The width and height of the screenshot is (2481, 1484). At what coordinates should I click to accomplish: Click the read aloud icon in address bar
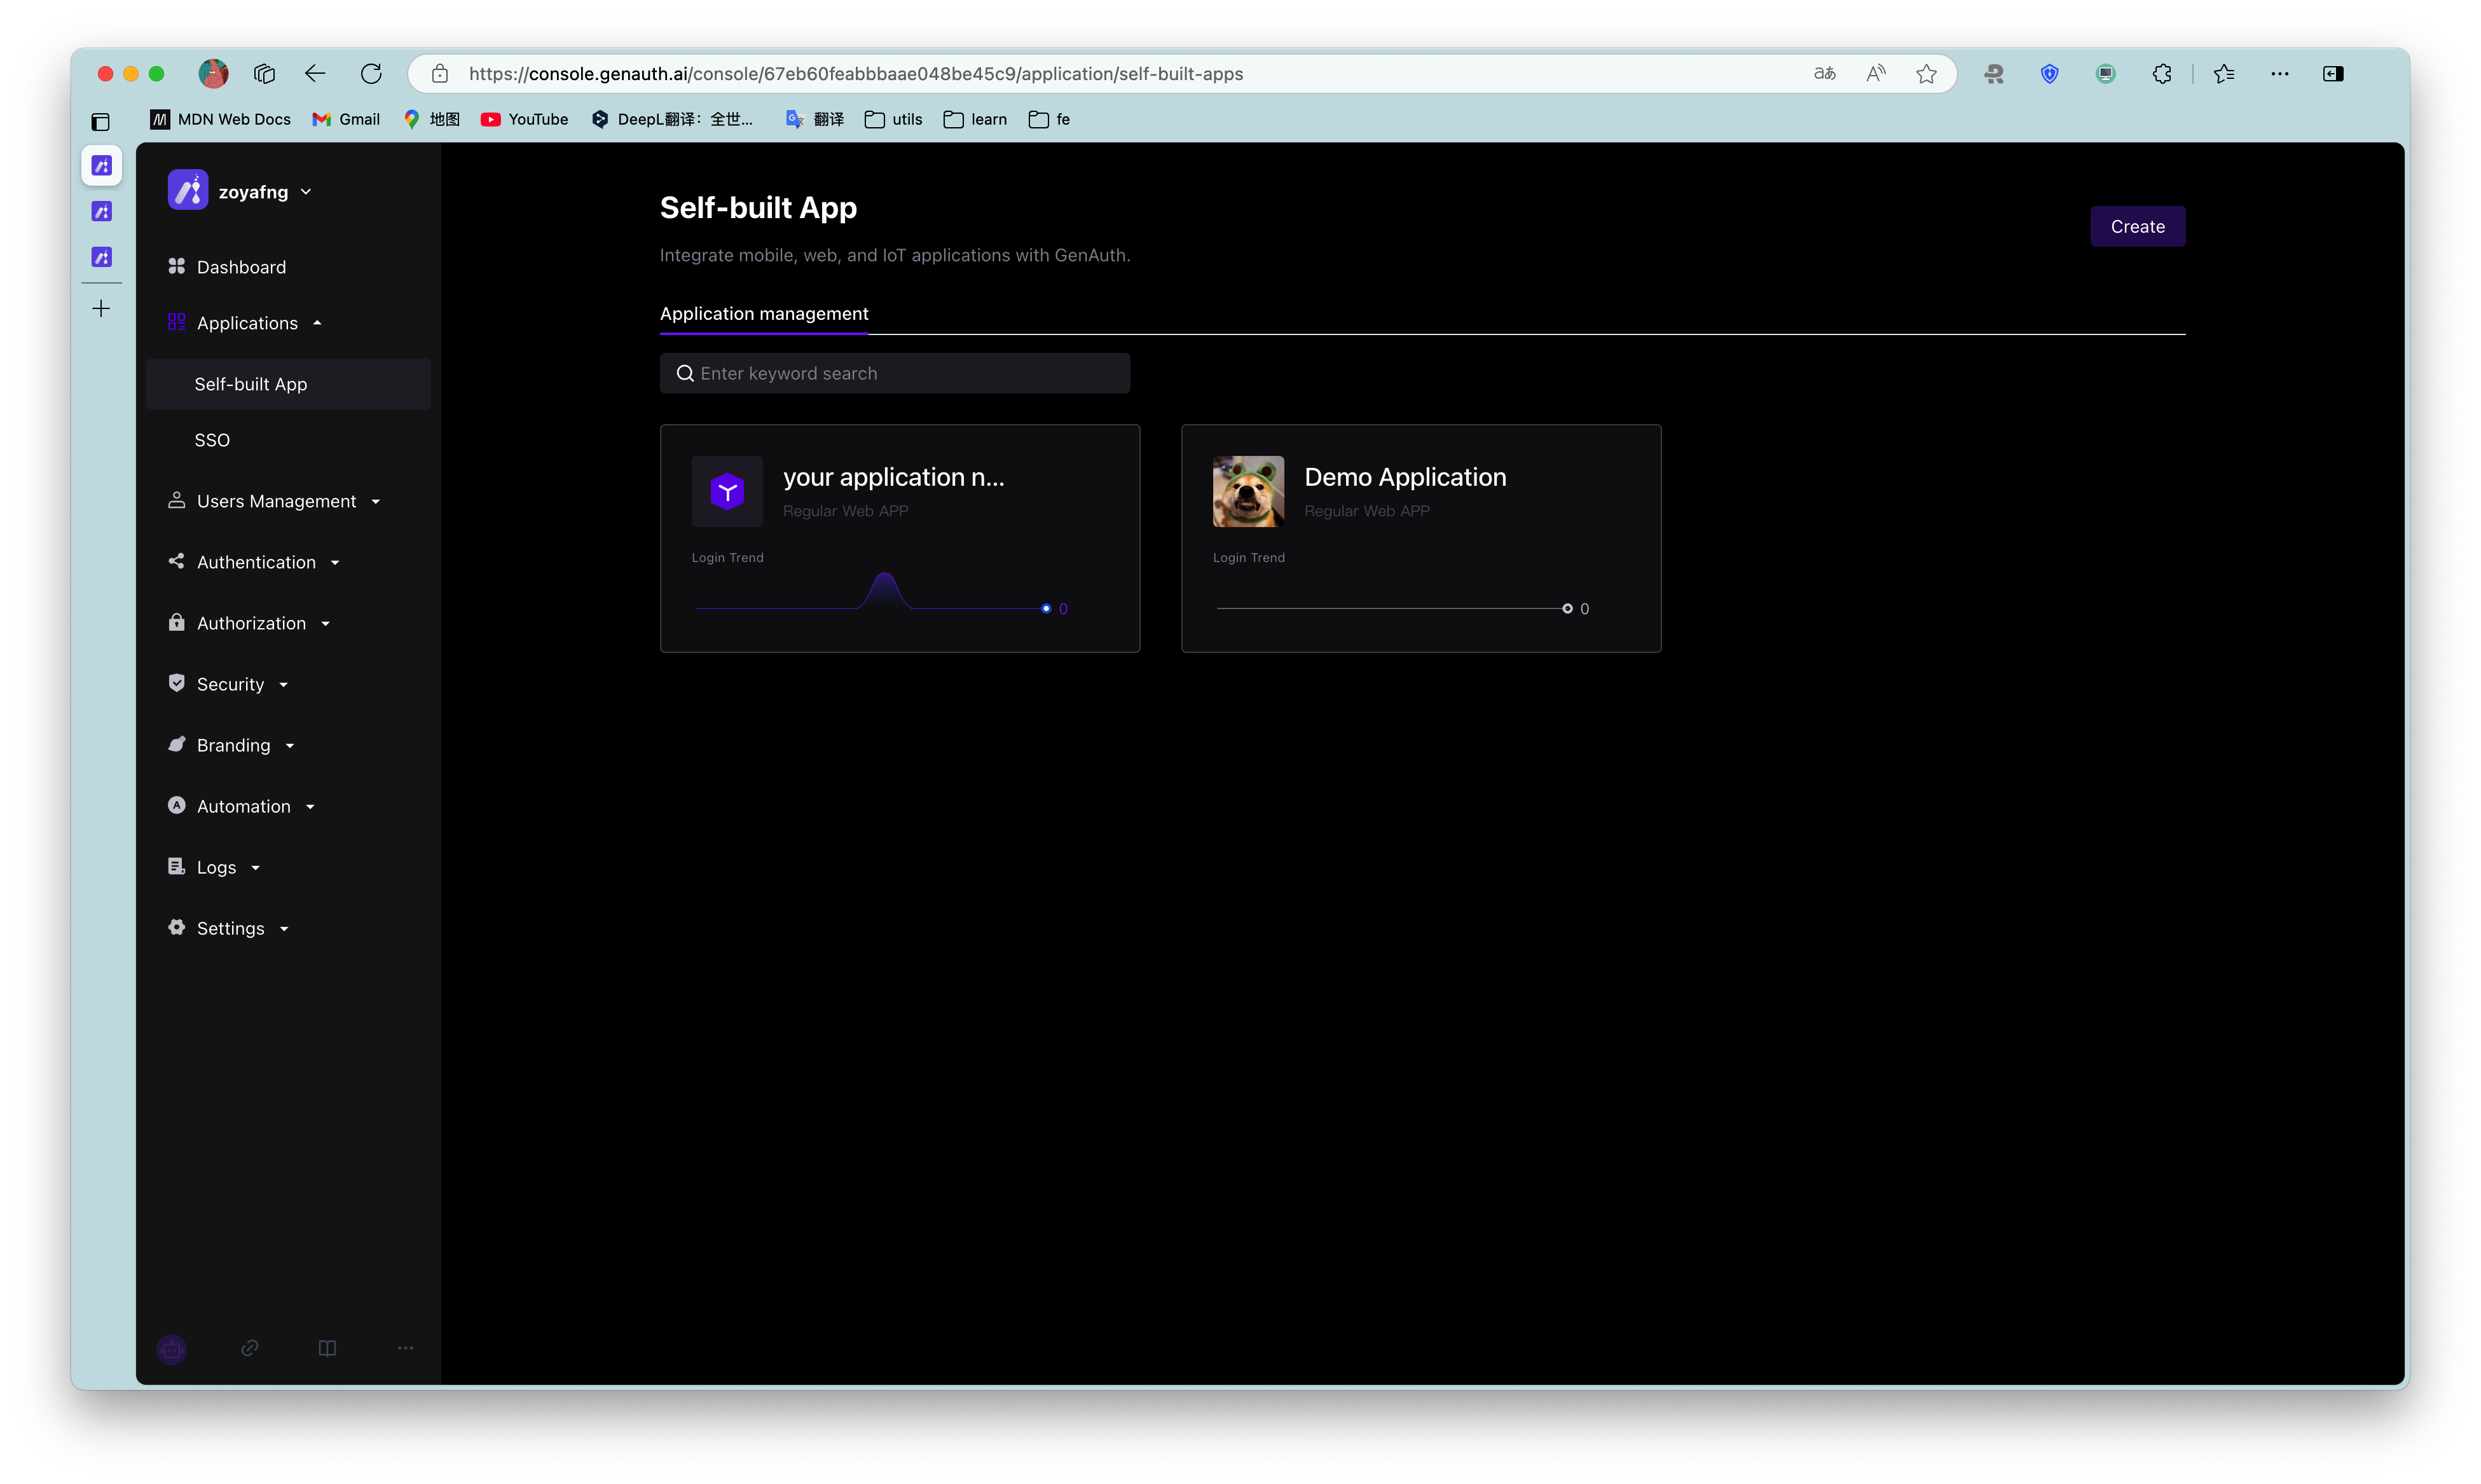pyautogui.click(x=1875, y=74)
